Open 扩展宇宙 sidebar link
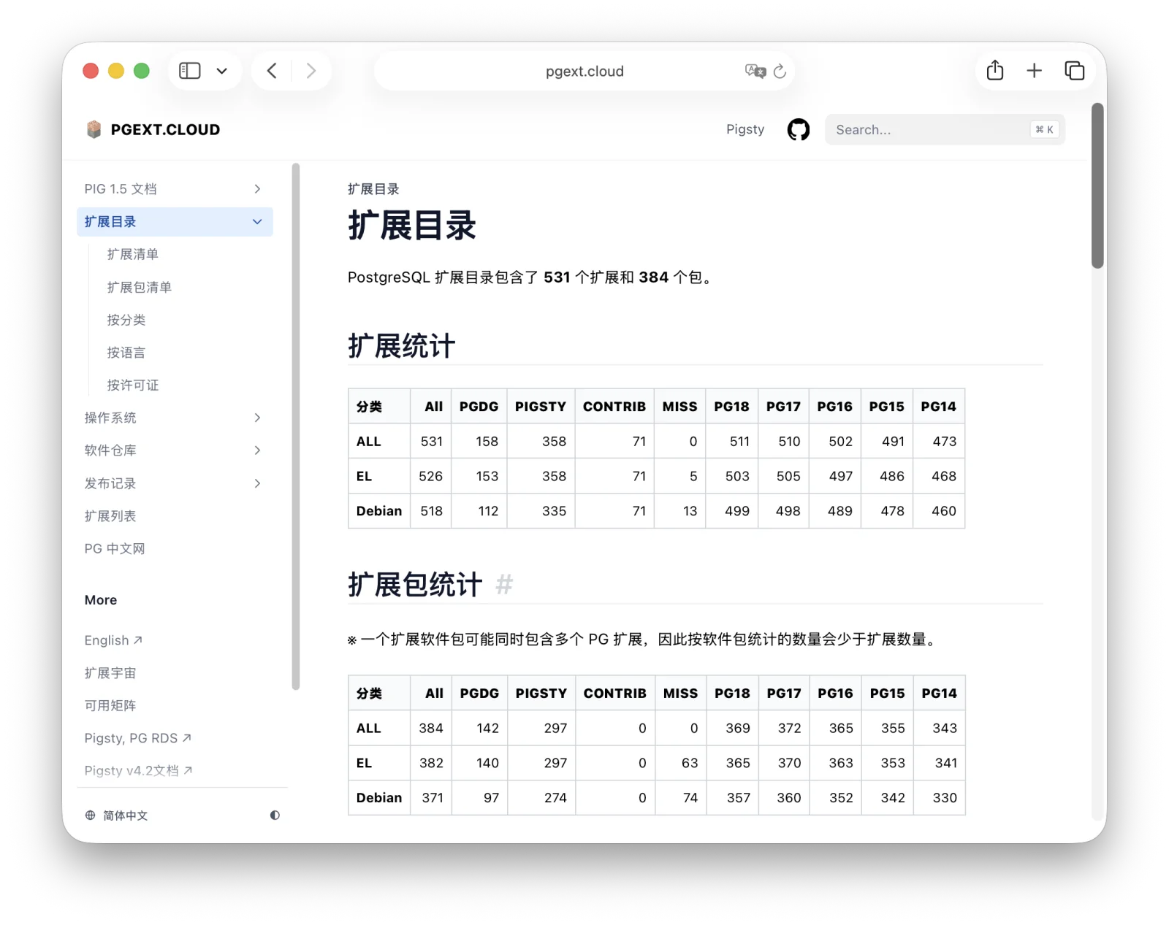The image size is (1169, 925). (110, 673)
